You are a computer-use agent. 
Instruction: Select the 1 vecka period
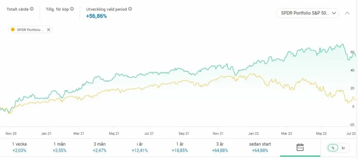(x=19, y=147)
